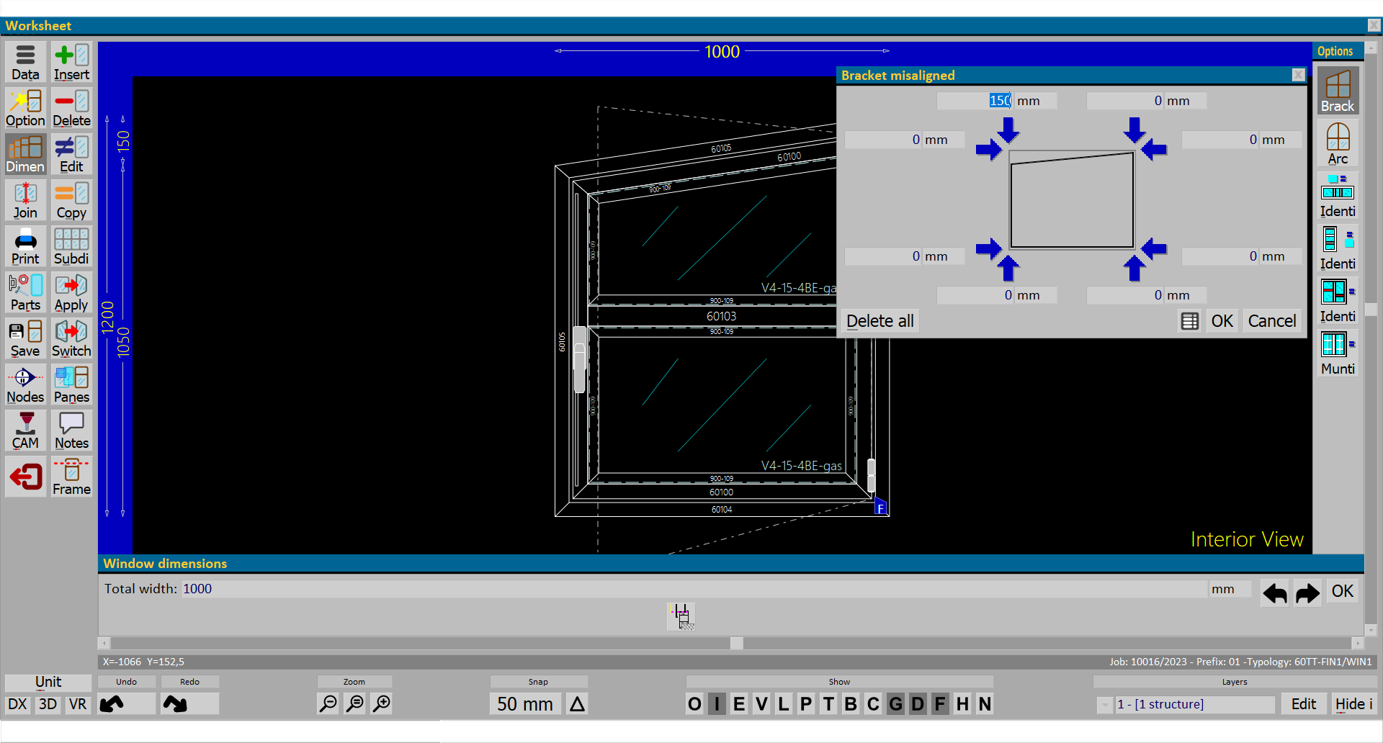
Task: Click the Total width input field
Action: [691, 589]
